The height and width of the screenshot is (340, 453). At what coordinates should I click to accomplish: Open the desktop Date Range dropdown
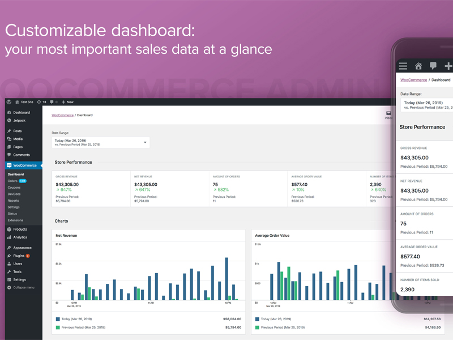click(x=101, y=143)
